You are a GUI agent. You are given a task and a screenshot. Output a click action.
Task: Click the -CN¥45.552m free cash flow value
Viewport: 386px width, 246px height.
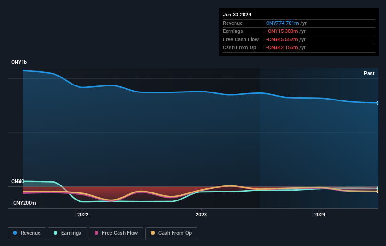point(282,39)
